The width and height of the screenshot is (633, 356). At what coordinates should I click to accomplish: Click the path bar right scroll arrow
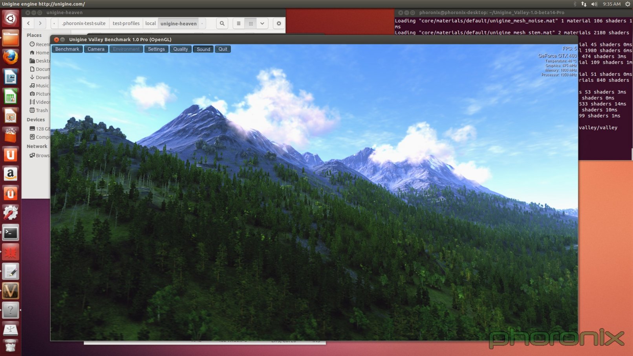pos(203,24)
